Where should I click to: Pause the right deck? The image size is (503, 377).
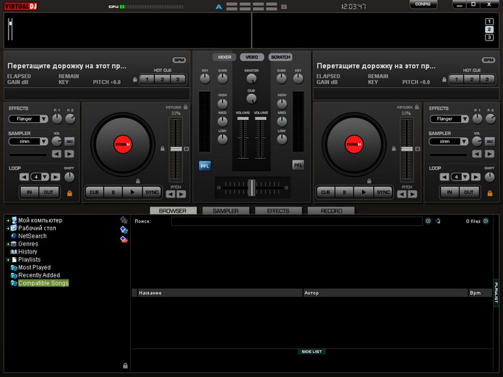344,192
